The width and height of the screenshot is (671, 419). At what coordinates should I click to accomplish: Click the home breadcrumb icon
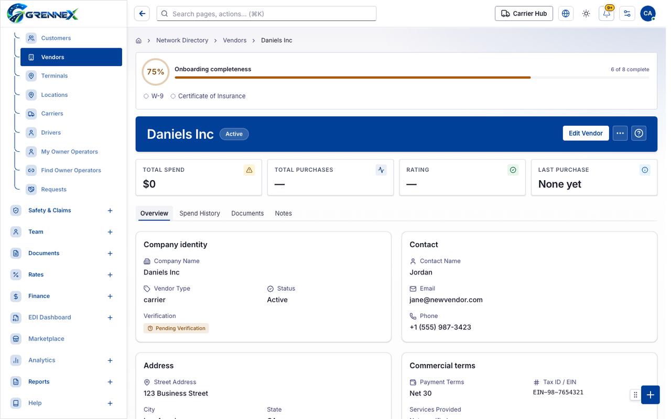tap(139, 40)
